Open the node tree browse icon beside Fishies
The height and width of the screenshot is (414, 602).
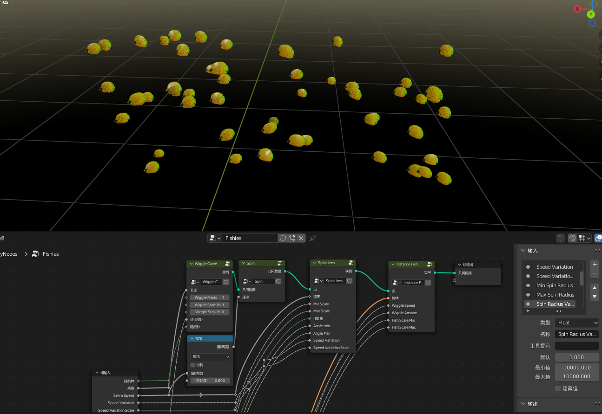click(215, 238)
